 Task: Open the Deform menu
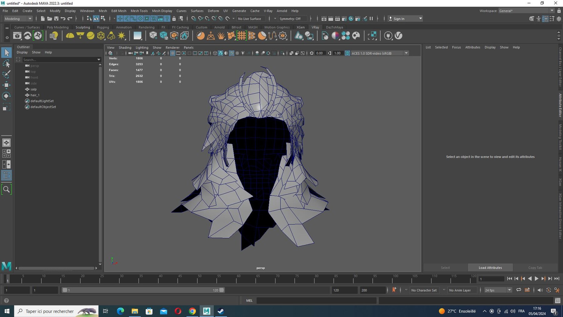coord(213,11)
